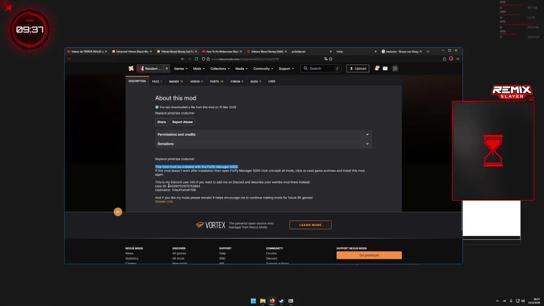The image size is (544, 306).
Task: Open the messages envelope icon
Action: [385, 68]
